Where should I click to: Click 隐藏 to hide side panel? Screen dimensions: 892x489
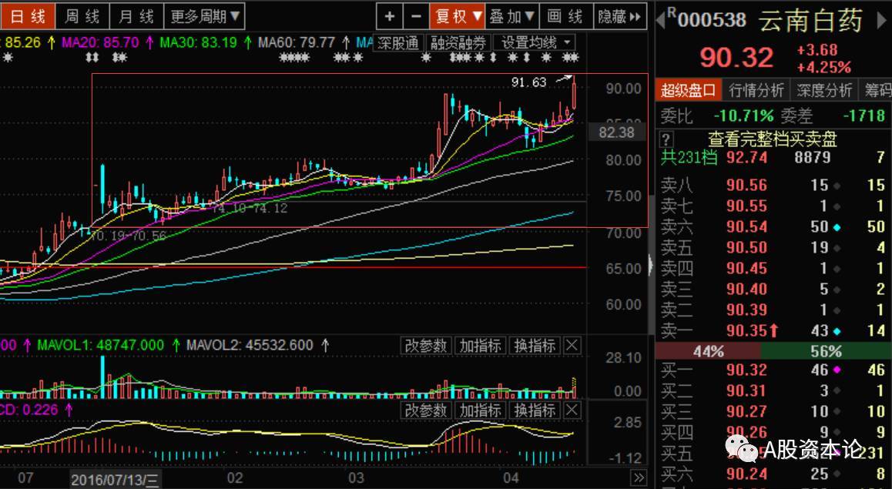coord(619,16)
